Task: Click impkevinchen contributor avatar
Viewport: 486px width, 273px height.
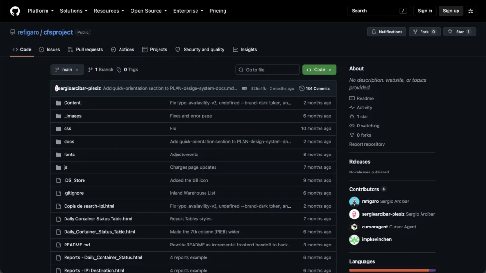Action: point(354,239)
